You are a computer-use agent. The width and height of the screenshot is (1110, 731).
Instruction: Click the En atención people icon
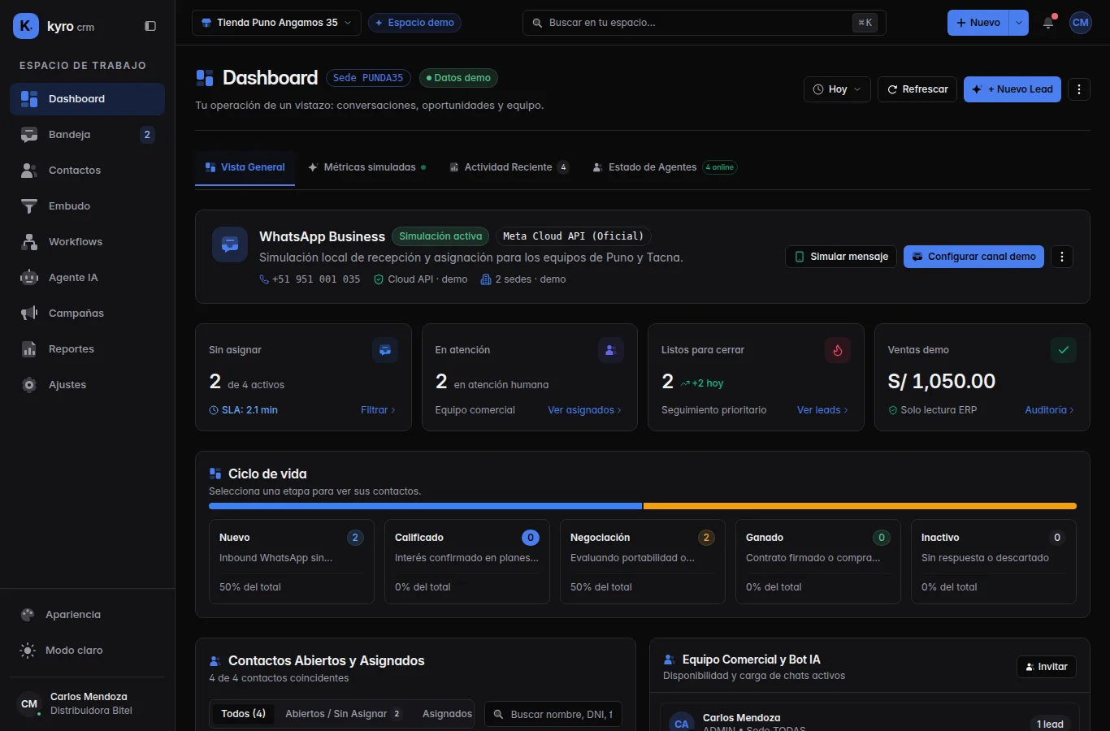click(x=611, y=350)
